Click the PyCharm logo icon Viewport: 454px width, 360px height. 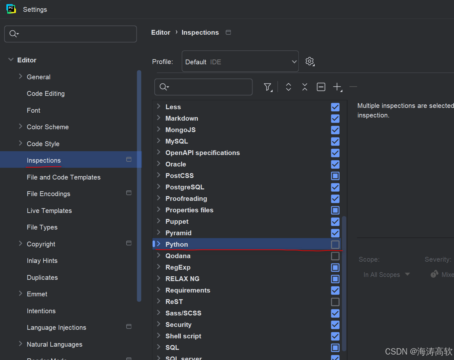11,9
